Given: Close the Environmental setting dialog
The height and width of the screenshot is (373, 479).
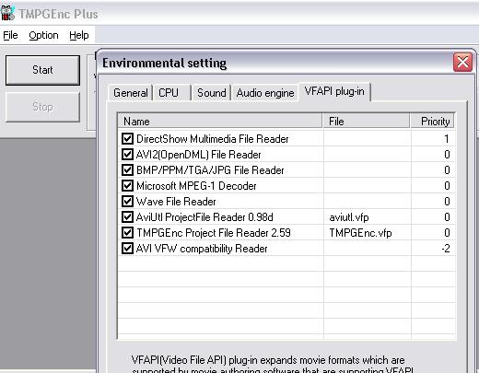Looking at the screenshot, I should pos(462,63).
